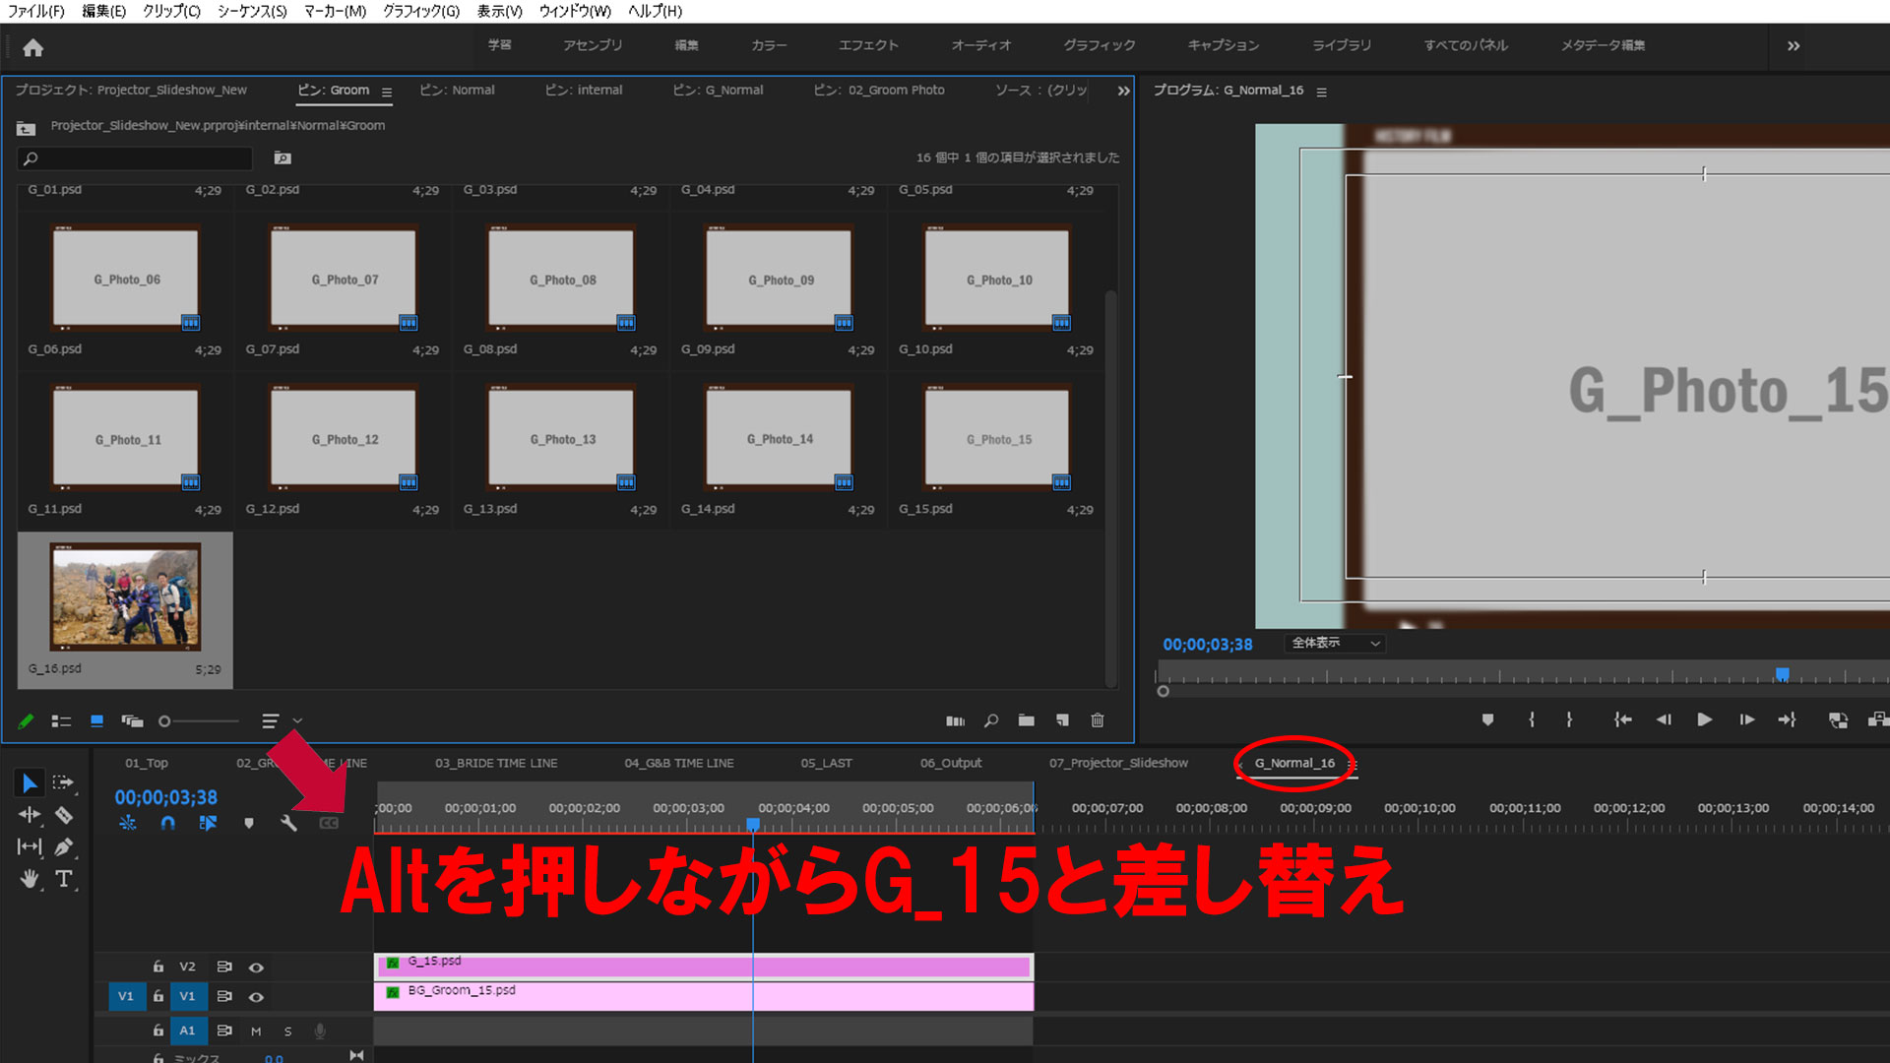Toggle V2 track lock
The height and width of the screenshot is (1063, 1890).
(157, 967)
